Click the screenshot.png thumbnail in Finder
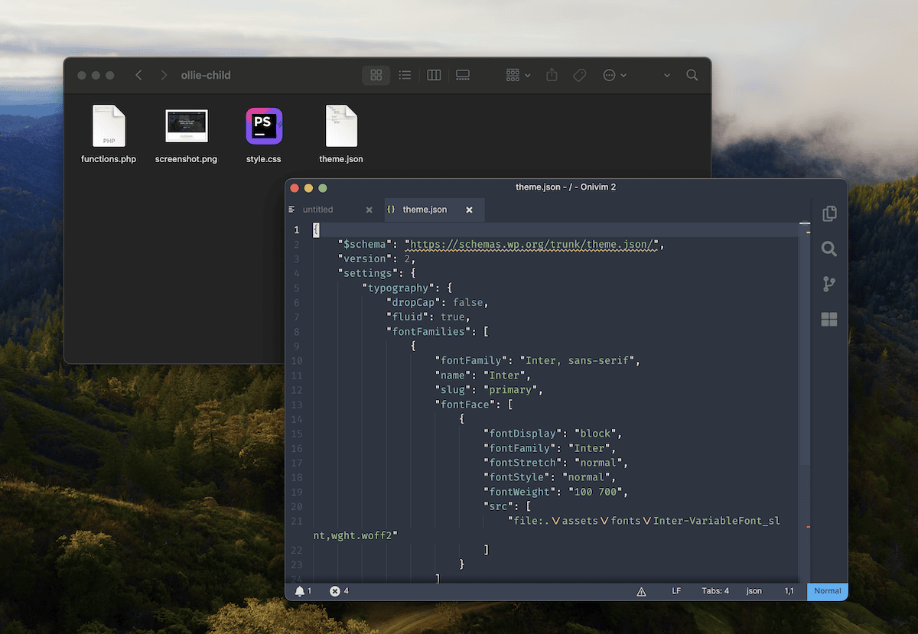This screenshot has height=634, width=918. click(186, 125)
